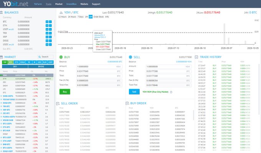Click the plus icon for DOGE balance

[x=47, y=41]
